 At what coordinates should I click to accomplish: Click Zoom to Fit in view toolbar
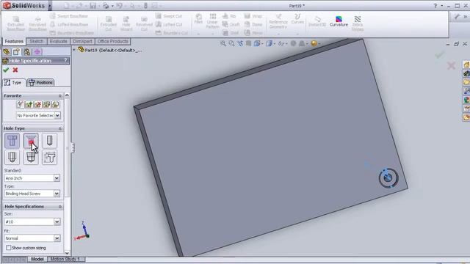223,44
